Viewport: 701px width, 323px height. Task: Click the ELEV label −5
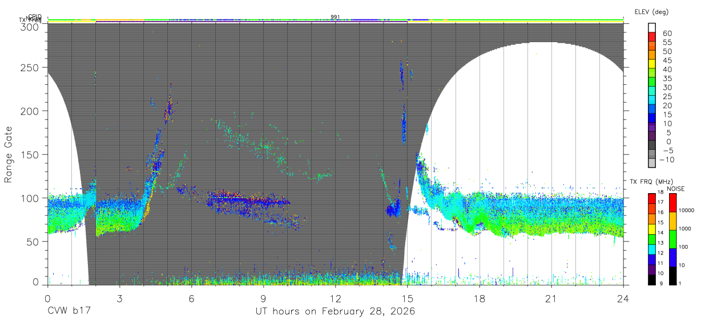[668, 150]
